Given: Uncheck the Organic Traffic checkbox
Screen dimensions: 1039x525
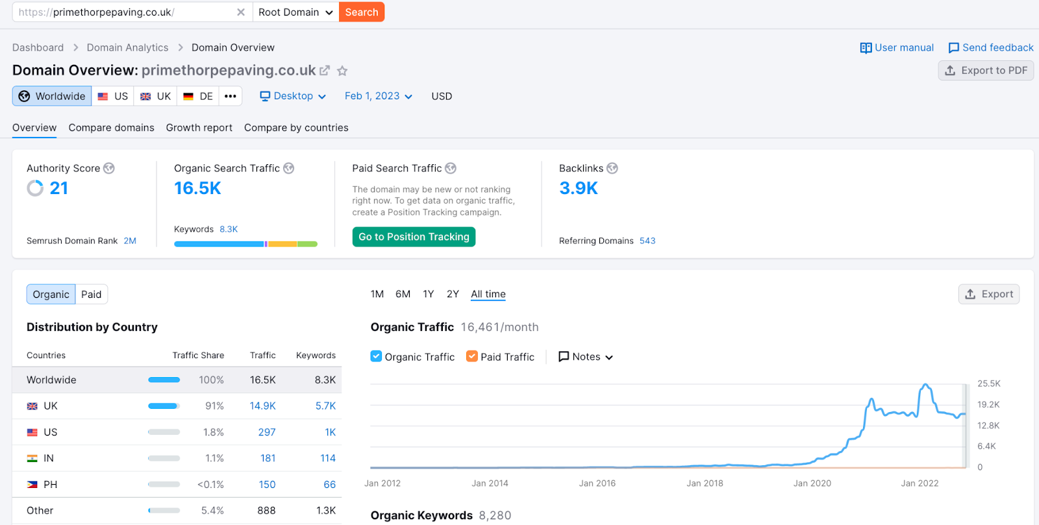Looking at the screenshot, I should tap(376, 356).
